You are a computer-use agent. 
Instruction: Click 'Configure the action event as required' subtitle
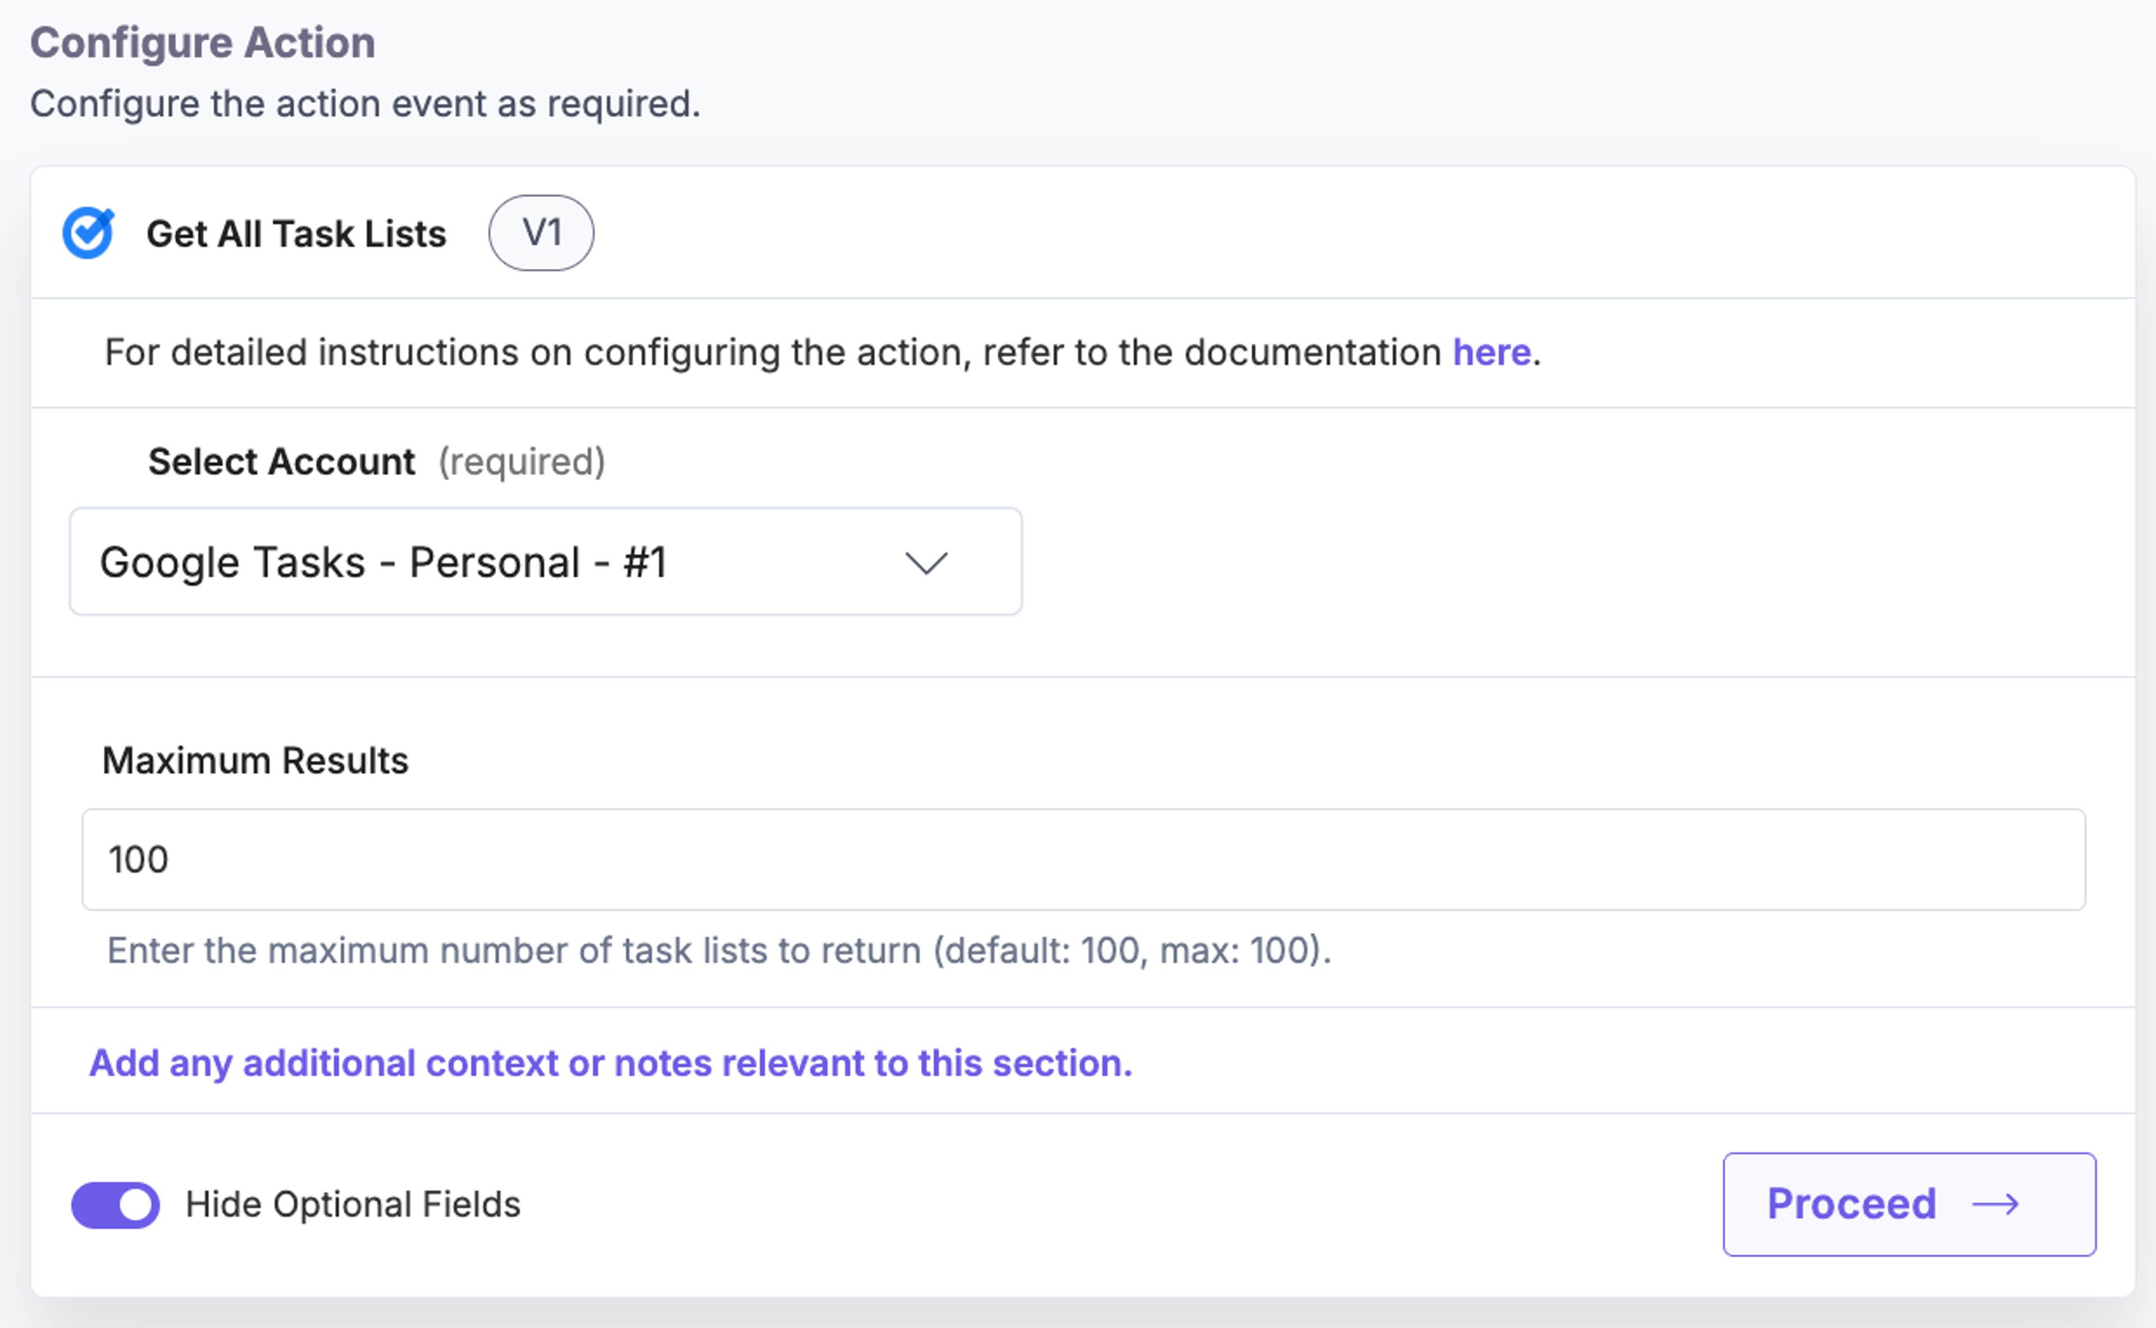(x=366, y=104)
